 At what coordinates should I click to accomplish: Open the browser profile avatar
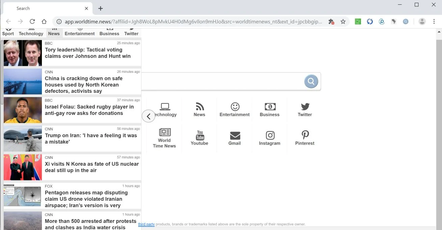click(422, 22)
